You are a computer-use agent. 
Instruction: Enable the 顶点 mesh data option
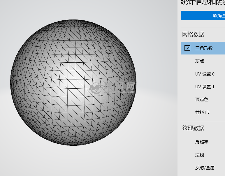[x=200, y=61]
